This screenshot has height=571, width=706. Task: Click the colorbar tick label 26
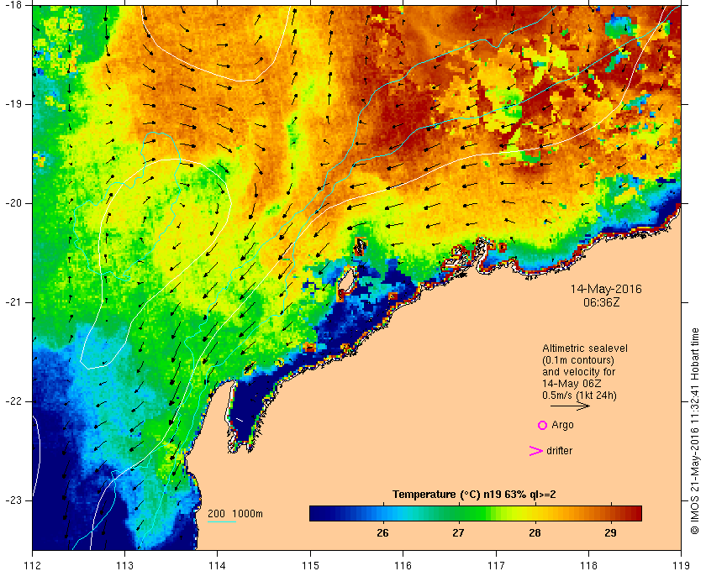point(382,532)
